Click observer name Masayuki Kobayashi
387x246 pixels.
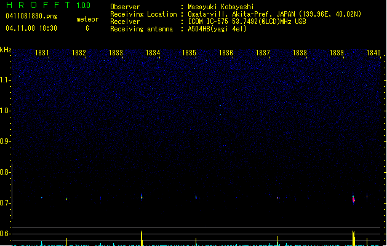[221, 7]
